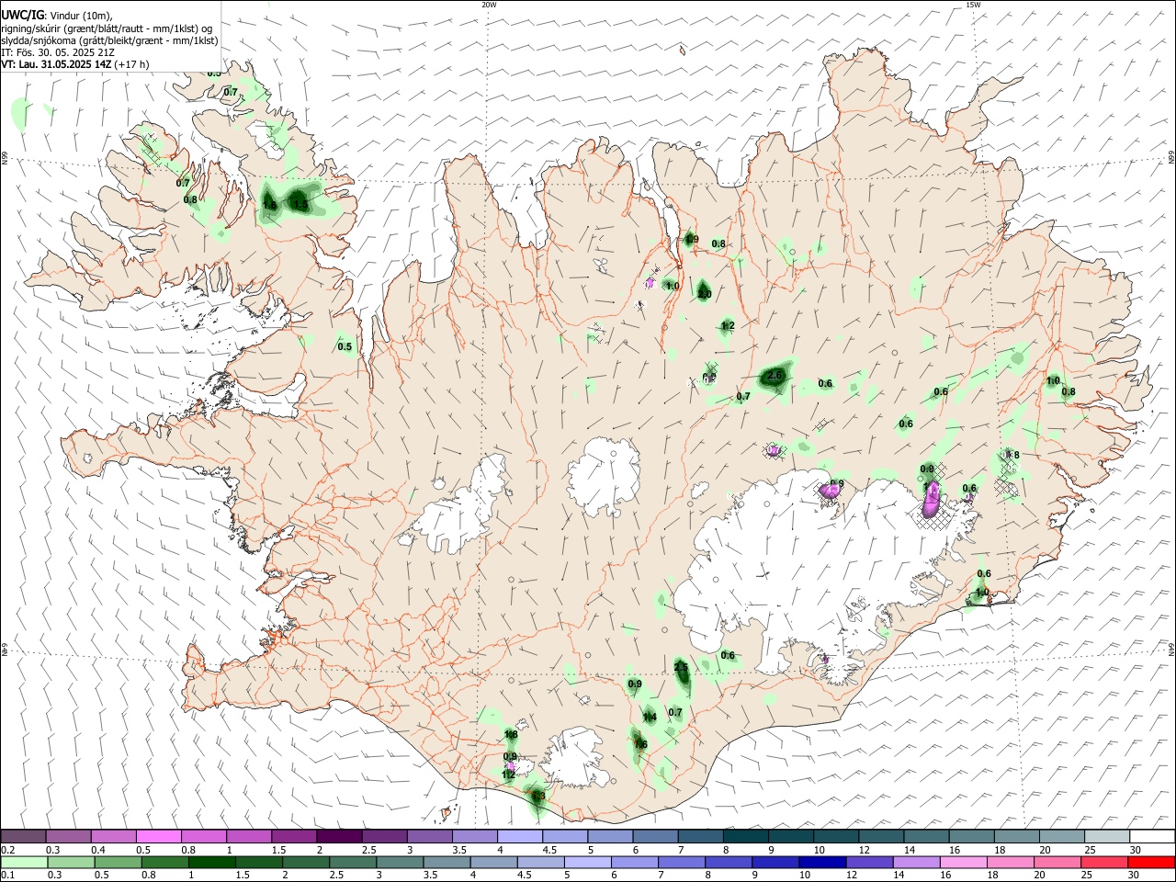Click the 20W longitude label
This screenshot has height=882, width=1176.
(x=489, y=5)
